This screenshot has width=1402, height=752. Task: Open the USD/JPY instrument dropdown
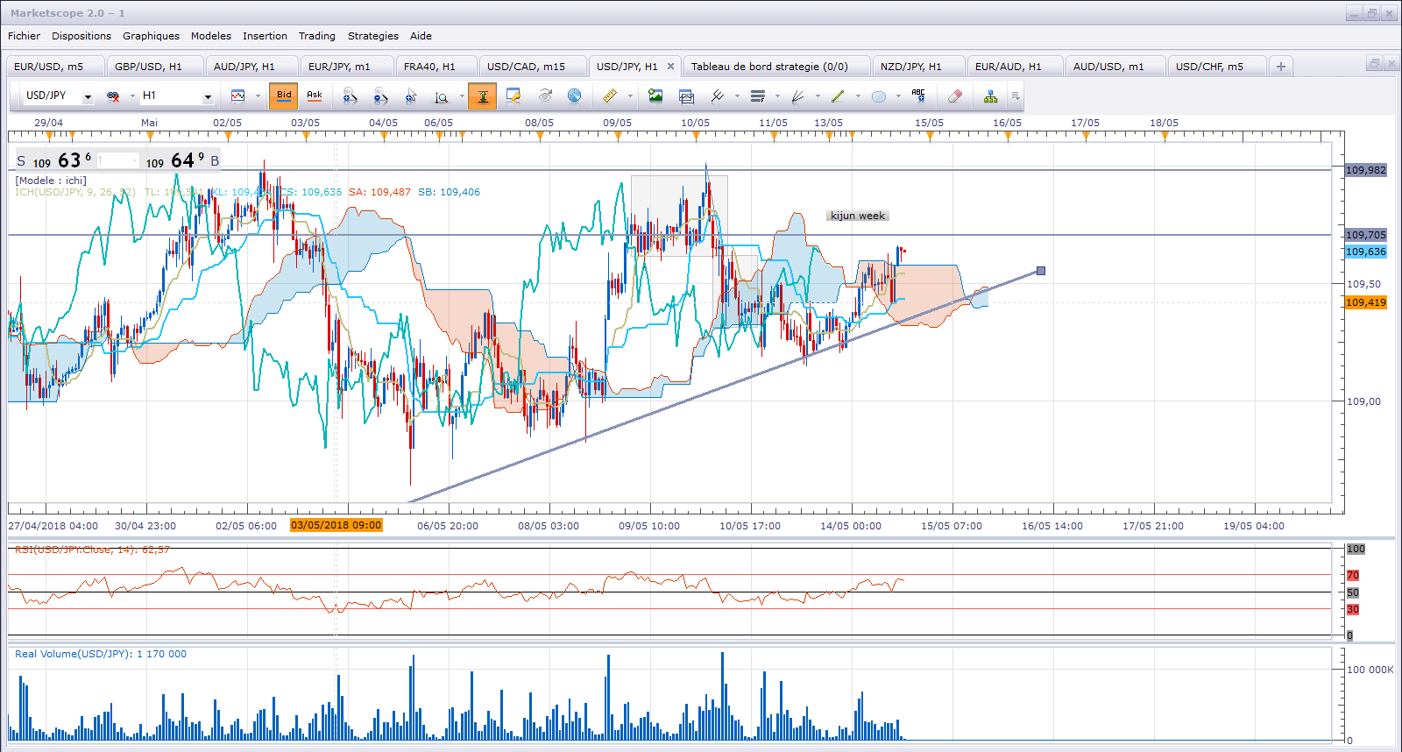(x=88, y=96)
